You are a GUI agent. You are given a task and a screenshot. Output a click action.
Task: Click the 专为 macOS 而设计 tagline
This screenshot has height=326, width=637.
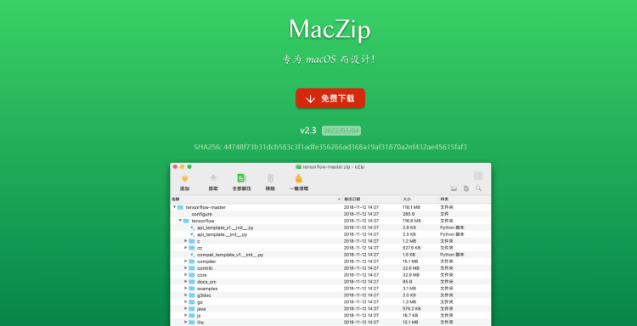point(329,59)
